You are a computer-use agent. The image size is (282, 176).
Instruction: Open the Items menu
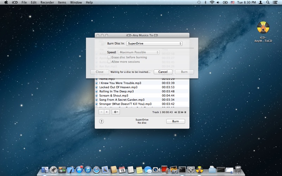(x=62, y=2)
